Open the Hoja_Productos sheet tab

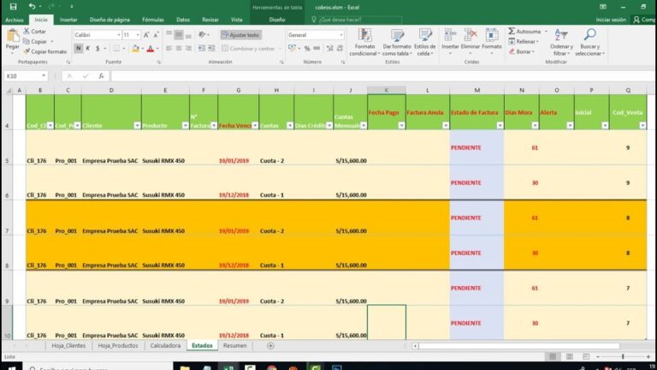(118, 346)
